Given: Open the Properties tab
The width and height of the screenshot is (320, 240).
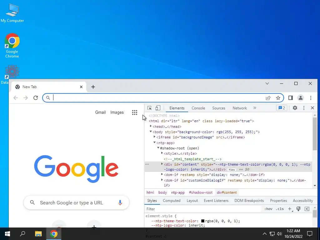Looking at the screenshot, I should point(278,201).
